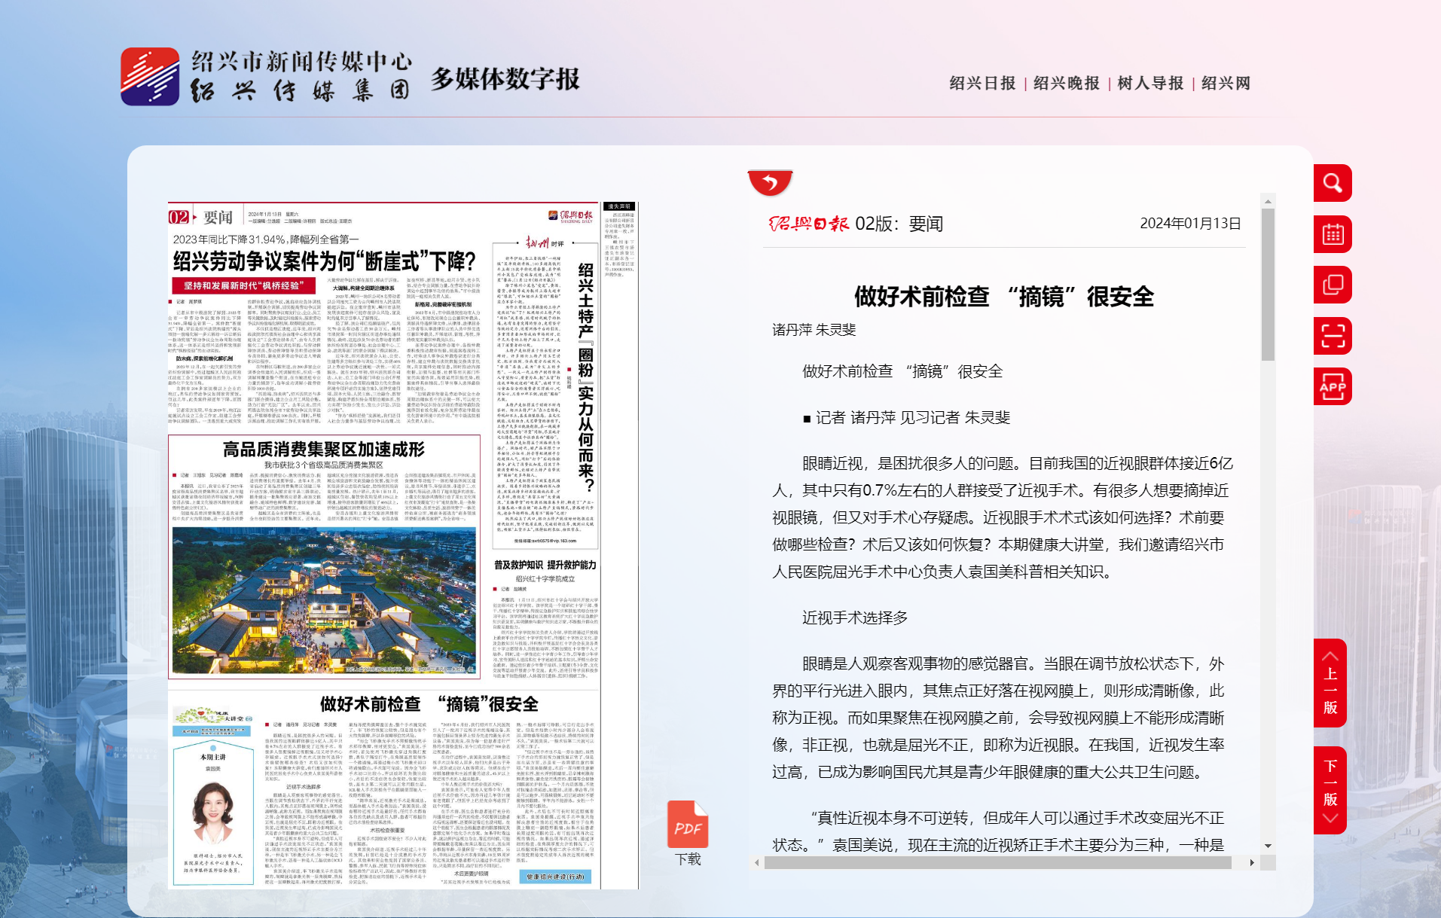The height and width of the screenshot is (918, 1441).
Task: Open the APP download icon
Action: [1333, 387]
